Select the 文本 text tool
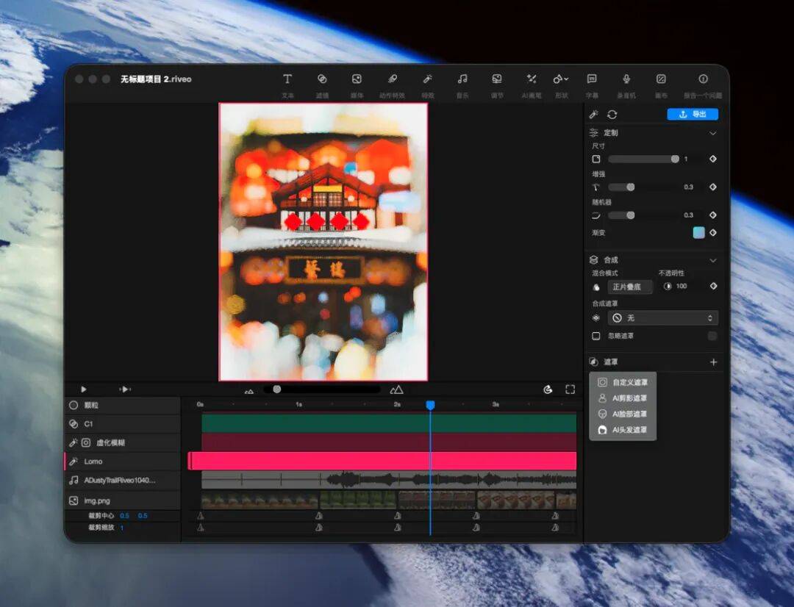This screenshot has width=794, height=607. pyautogui.click(x=287, y=79)
